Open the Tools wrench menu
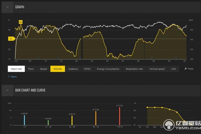 189,69
